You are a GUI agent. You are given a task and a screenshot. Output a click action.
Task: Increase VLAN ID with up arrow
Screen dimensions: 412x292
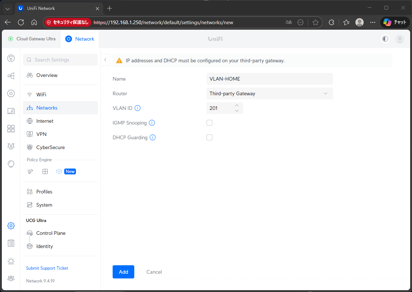coord(237,106)
